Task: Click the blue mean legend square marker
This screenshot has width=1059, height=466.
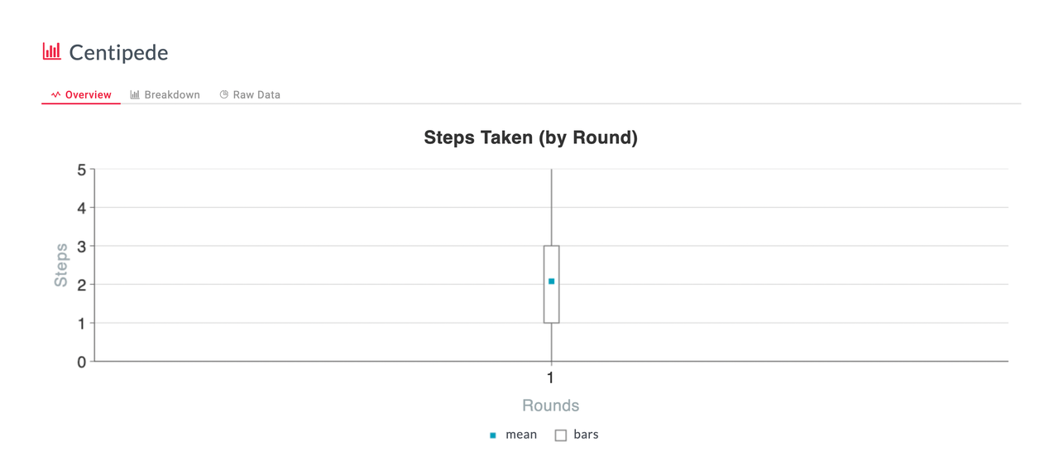Action: [493, 435]
